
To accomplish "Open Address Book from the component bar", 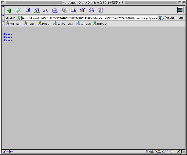I will [171, 151].
